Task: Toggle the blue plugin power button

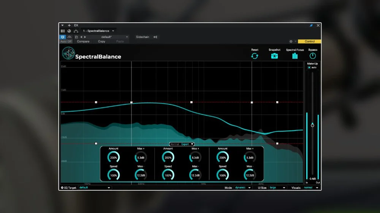Action: tap(63, 37)
